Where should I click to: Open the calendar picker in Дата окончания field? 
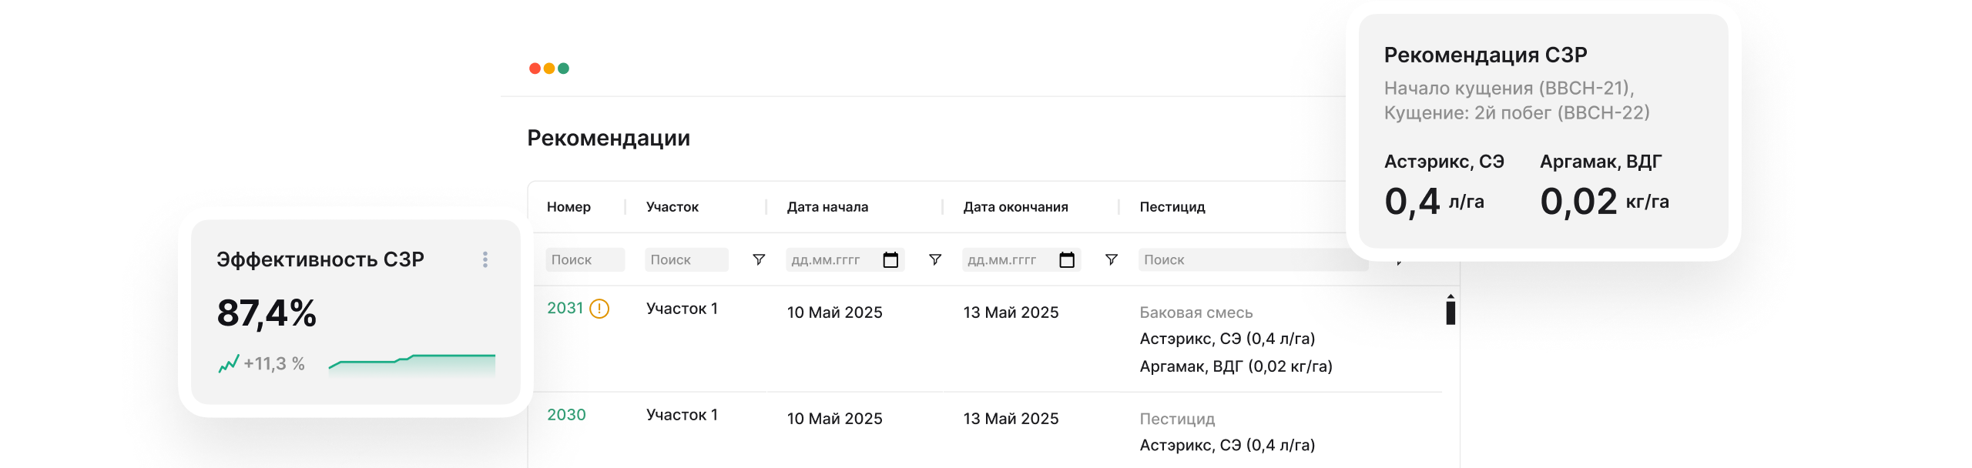pyautogui.click(x=1067, y=260)
